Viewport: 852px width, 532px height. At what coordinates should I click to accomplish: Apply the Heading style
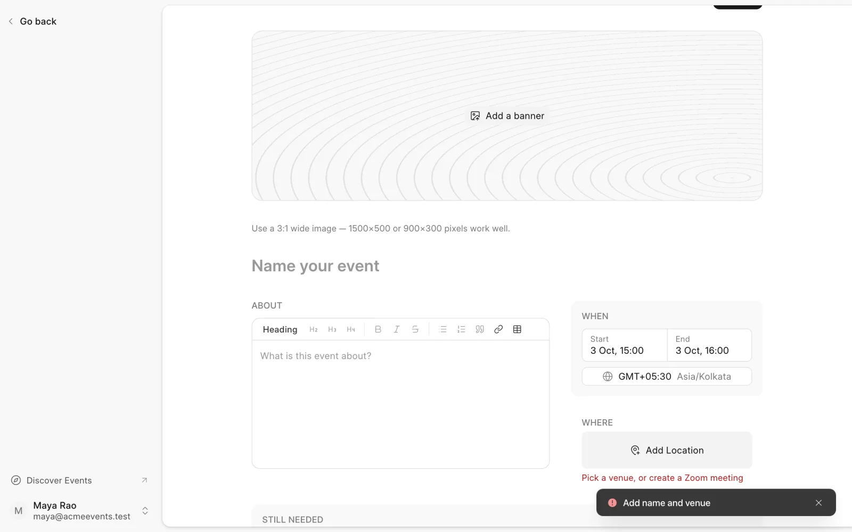click(280, 329)
